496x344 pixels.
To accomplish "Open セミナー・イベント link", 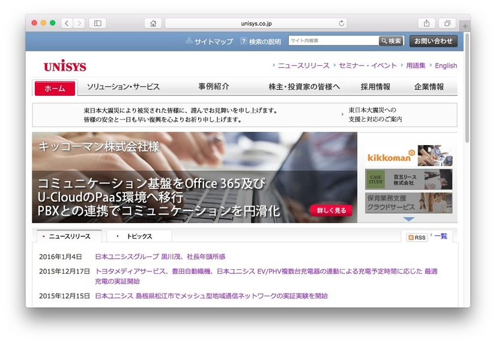I will tap(367, 65).
